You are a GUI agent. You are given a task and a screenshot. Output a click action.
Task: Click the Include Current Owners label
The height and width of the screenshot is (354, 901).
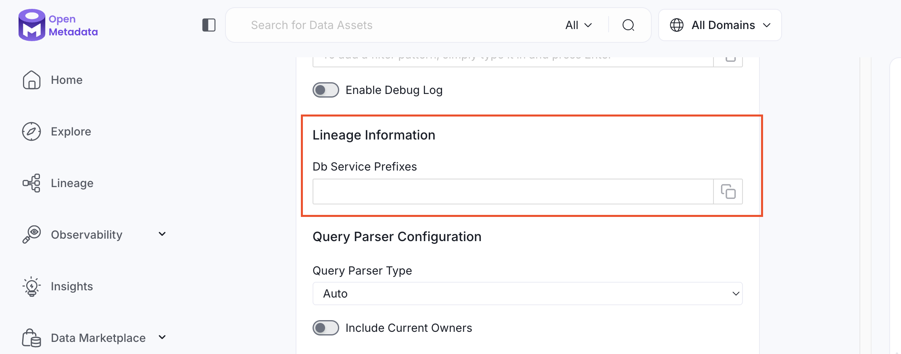(409, 328)
